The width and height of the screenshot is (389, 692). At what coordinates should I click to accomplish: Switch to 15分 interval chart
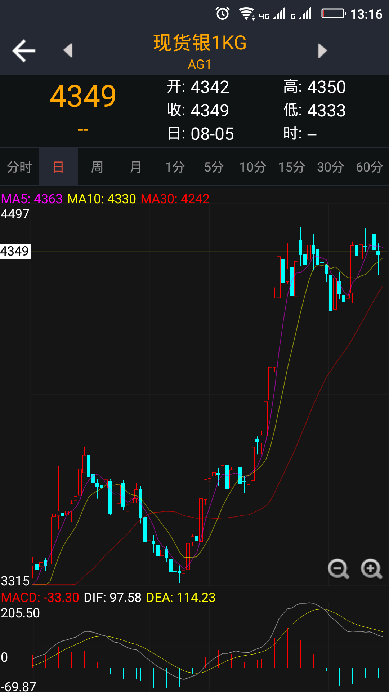pyautogui.click(x=291, y=167)
